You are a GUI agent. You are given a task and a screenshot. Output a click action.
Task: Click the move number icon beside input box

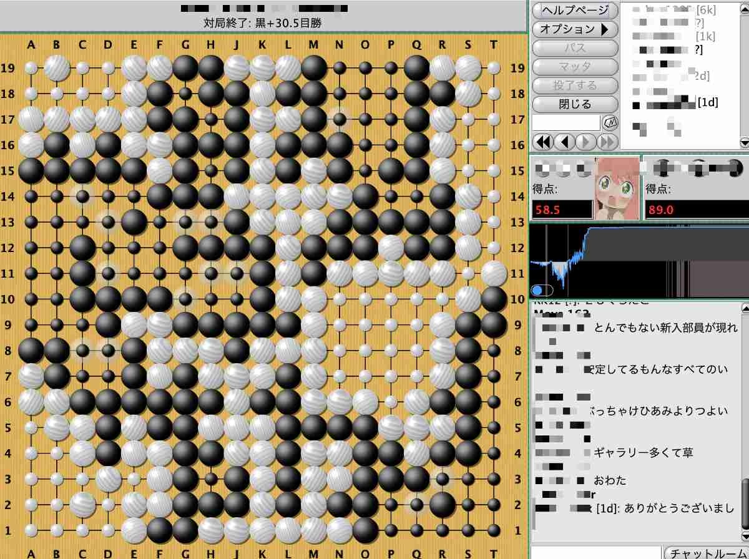[609, 123]
